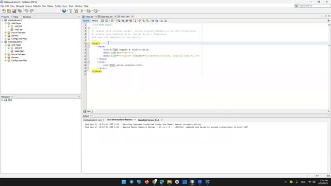The width and height of the screenshot is (331, 186).
Task: Click the Undo toolbar icon
Action: tap(26, 11)
